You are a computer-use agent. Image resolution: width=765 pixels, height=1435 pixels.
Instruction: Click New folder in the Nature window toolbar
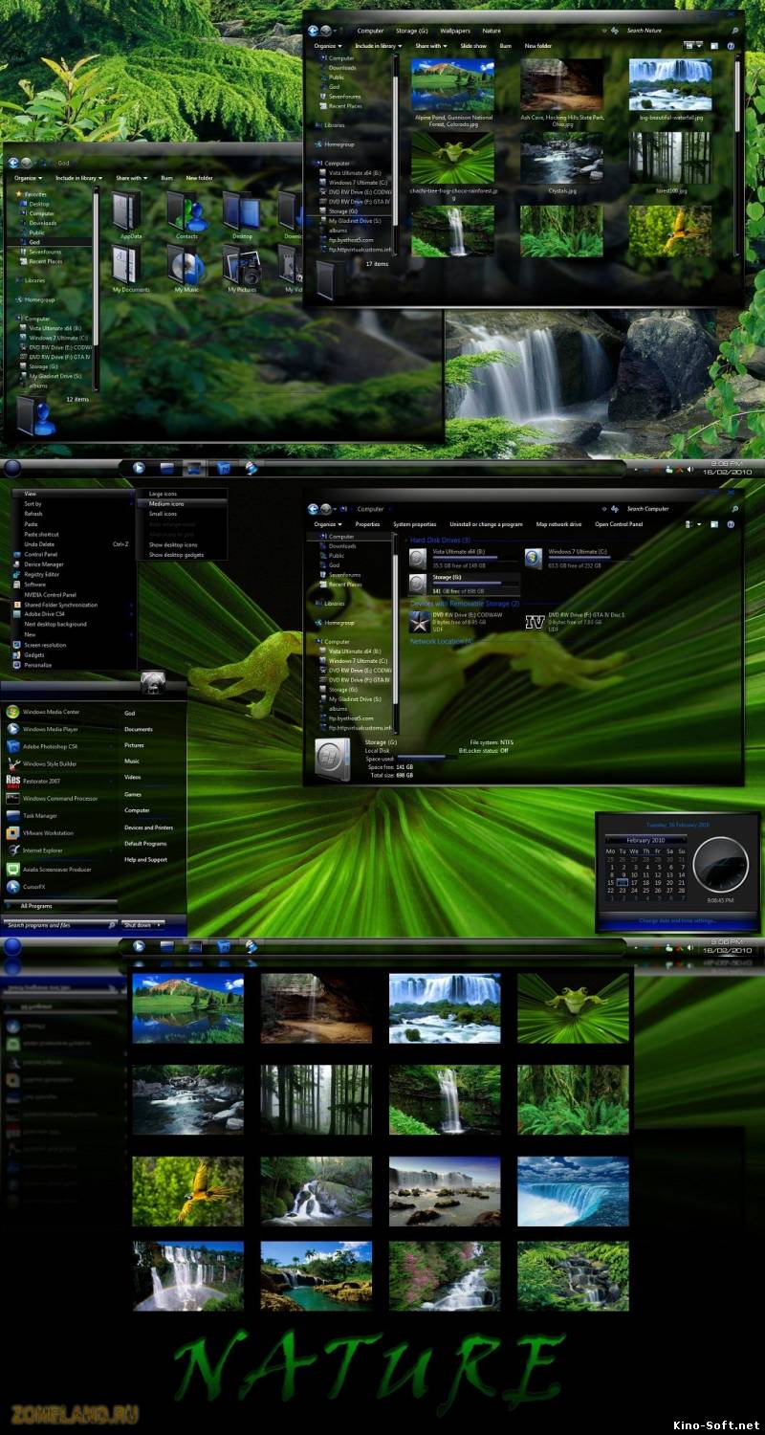(x=538, y=46)
